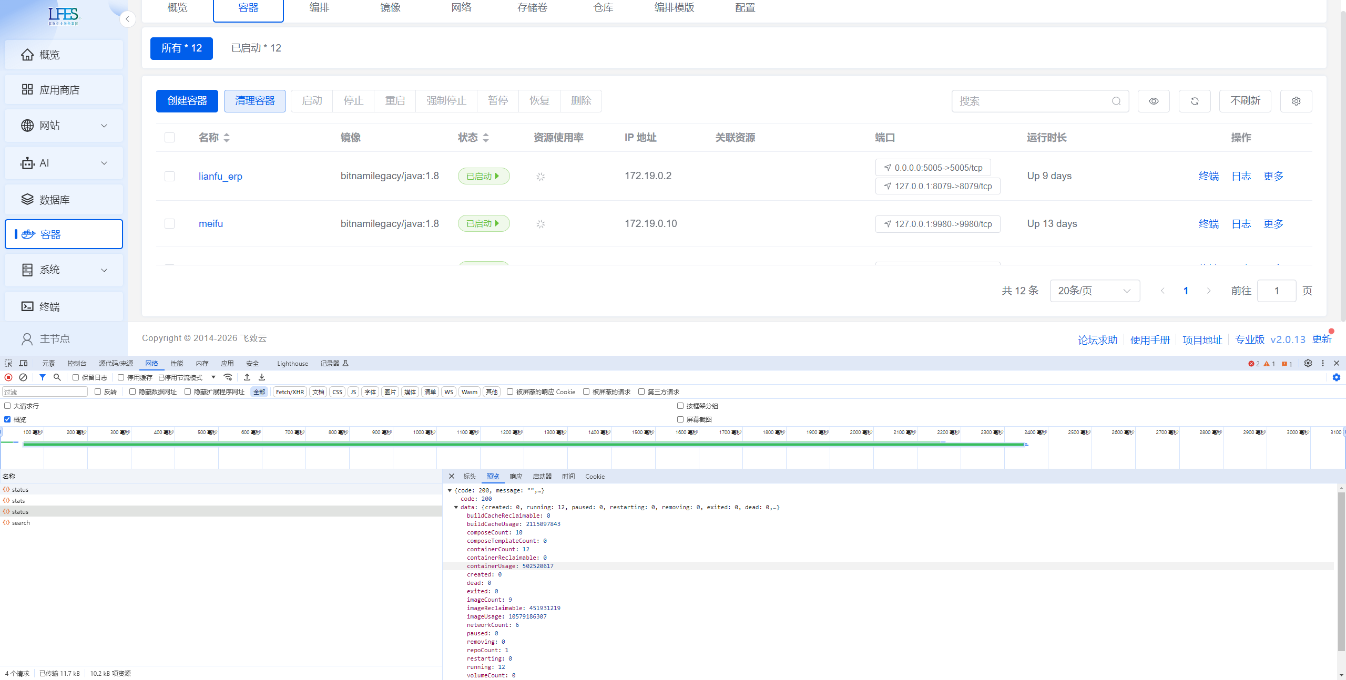This screenshot has height=680, width=1346.
Task: Click the DevTools element inspector icon
Action: coord(8,363)
